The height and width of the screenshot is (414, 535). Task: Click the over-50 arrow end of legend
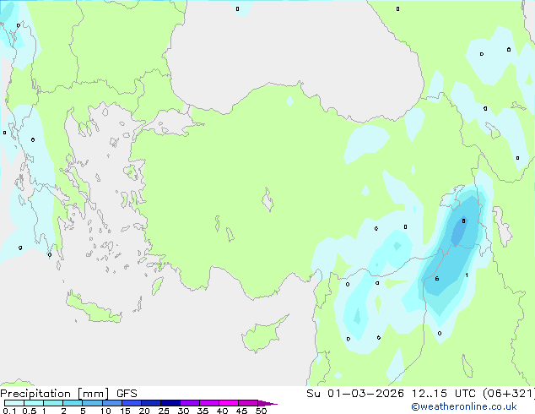pos(267,403)
